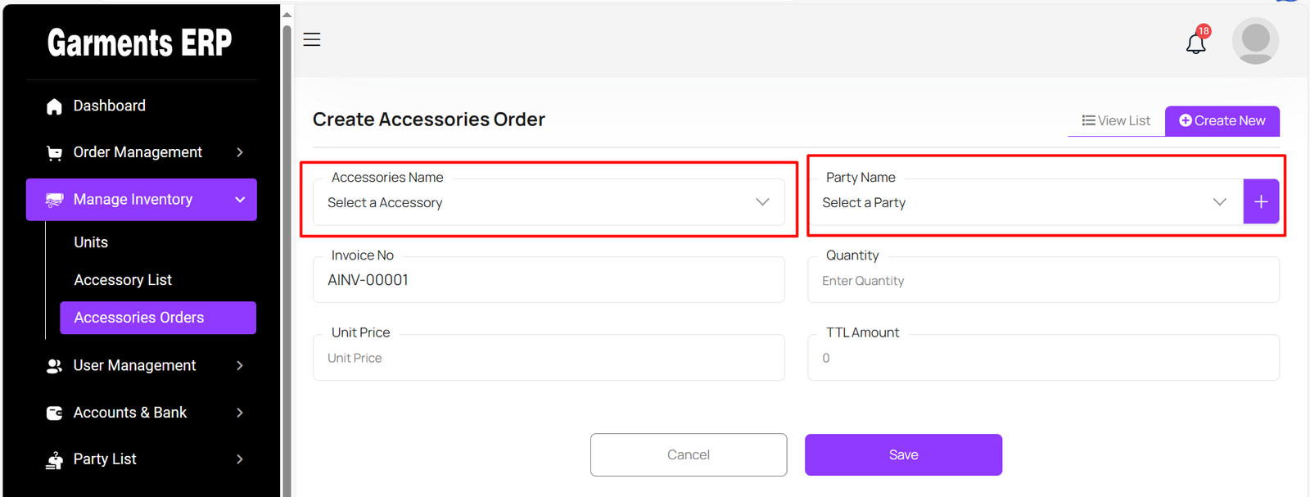Switch to the View List tab
This screenshot has height=497, width=1310.
coord(1116,120)
